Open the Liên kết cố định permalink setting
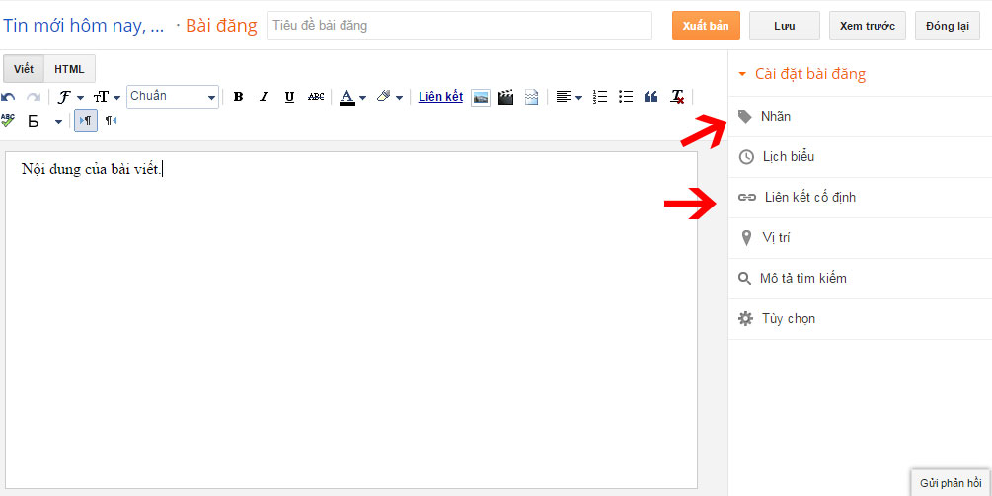 [x=860, y=198]
